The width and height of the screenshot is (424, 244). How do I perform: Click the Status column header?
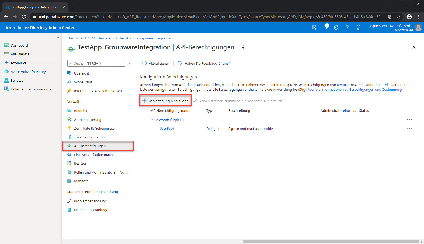click(x=364, y=111)
